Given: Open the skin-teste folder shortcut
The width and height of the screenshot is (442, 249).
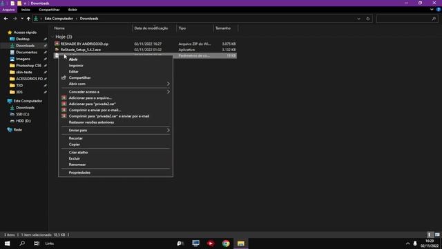Looking at the screenshot, I should coord(24,72).
